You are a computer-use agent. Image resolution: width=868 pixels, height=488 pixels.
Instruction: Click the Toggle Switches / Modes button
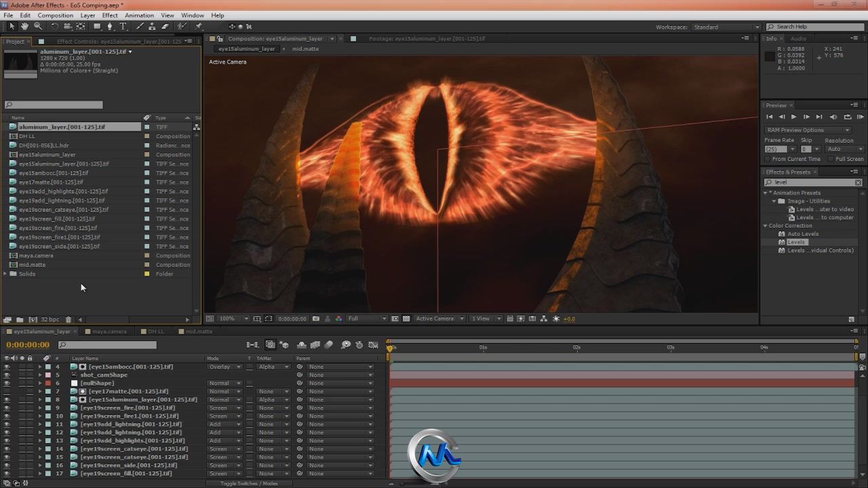click(x=249, y=483)
